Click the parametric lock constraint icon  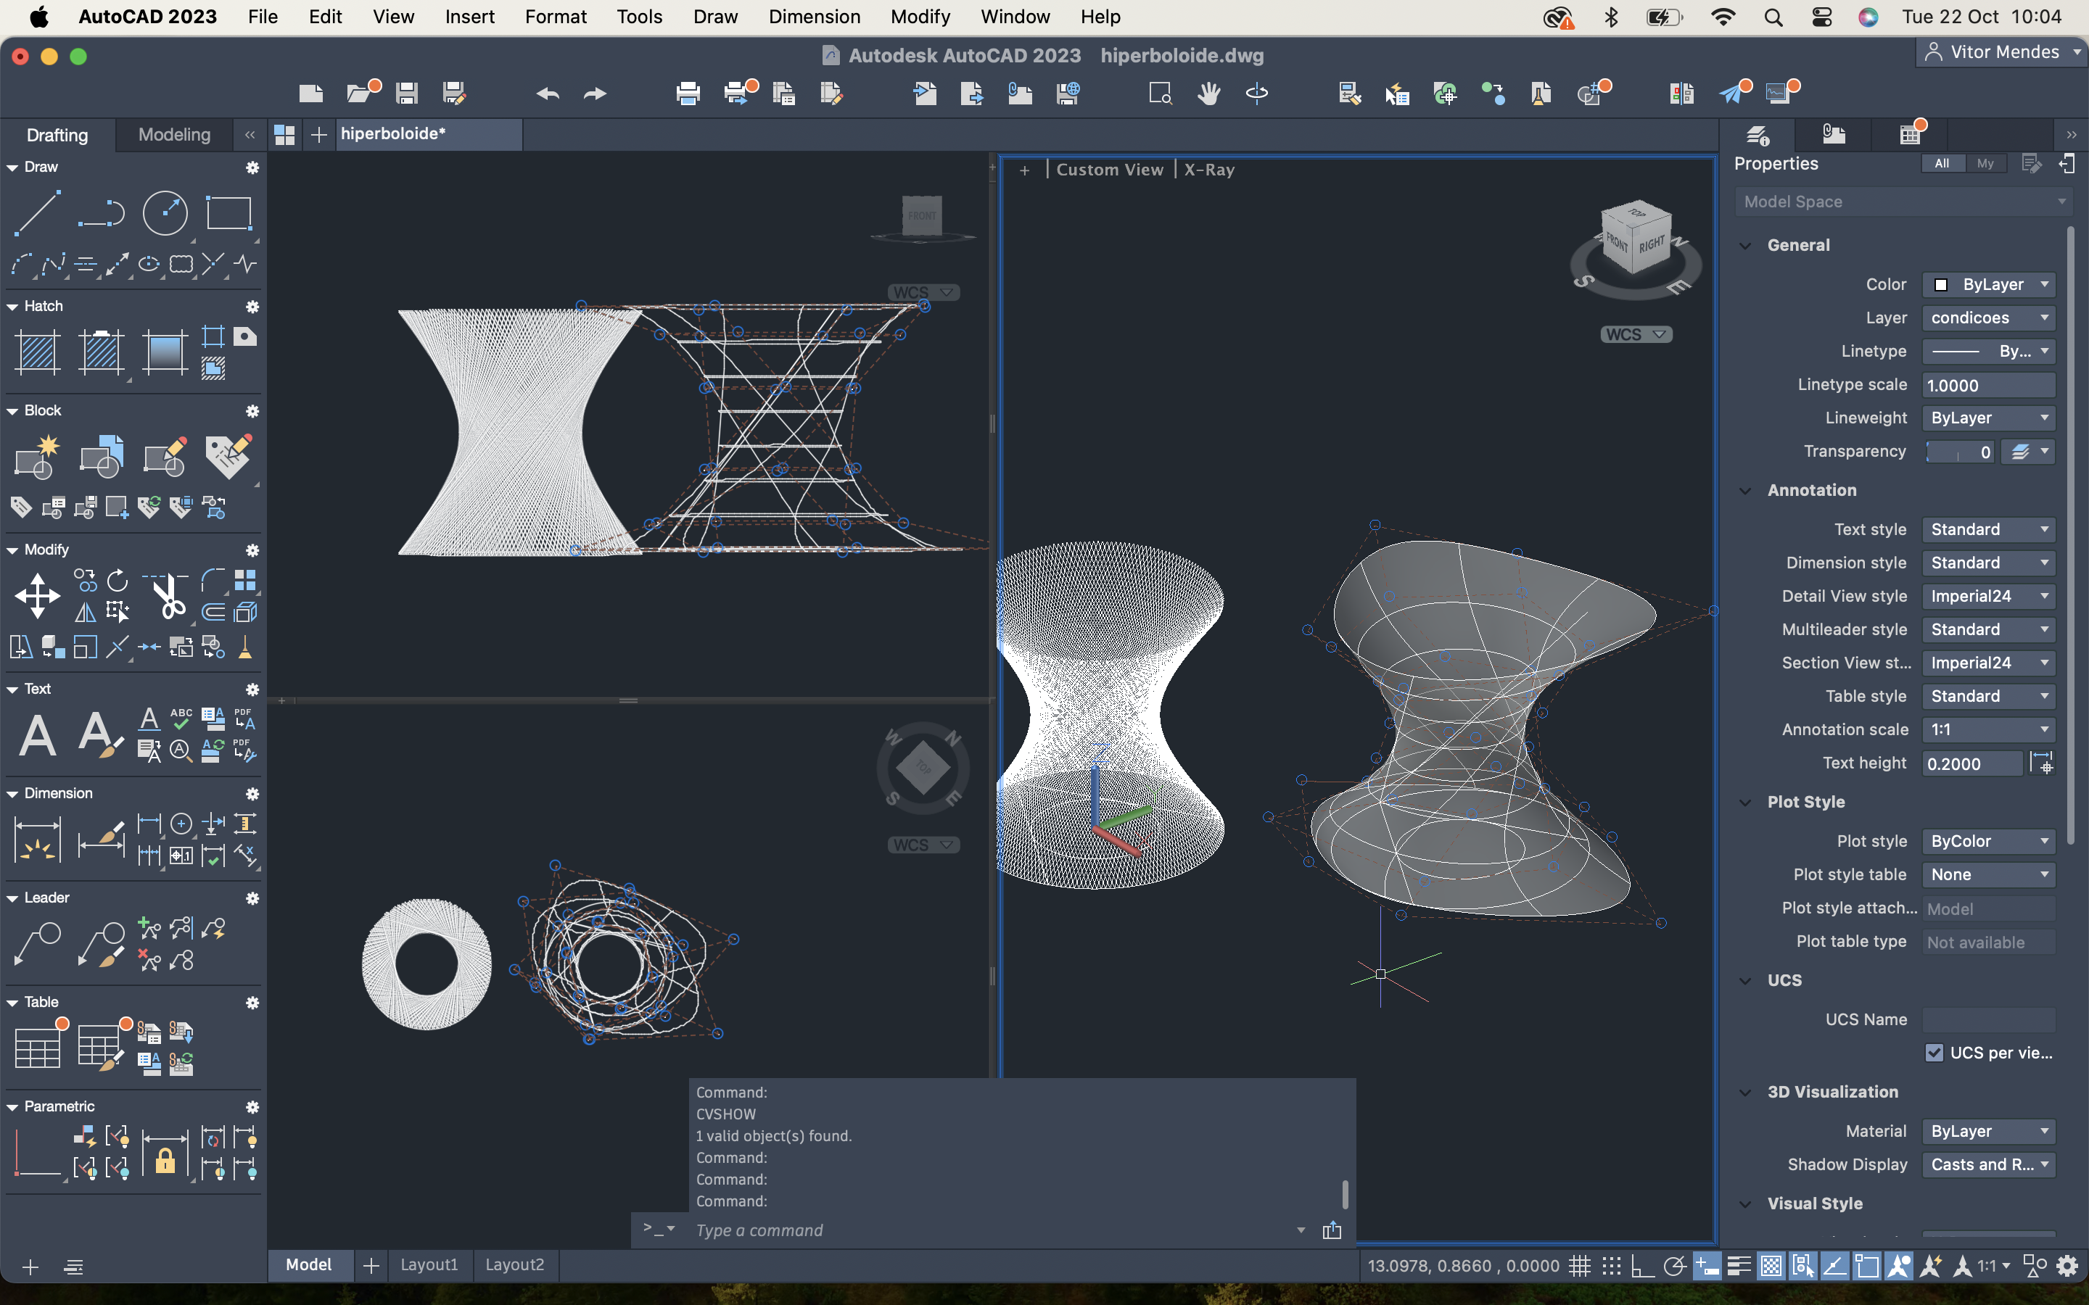[165, 1153]
